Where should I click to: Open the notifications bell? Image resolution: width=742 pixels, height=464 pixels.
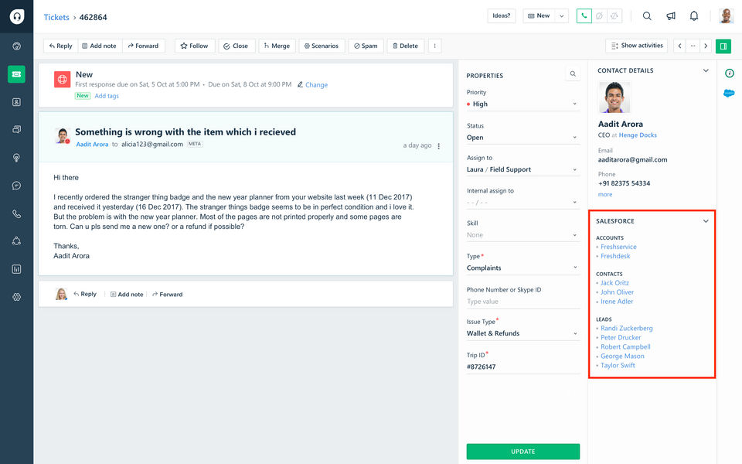pyautogui.click(x=694, y=16)
